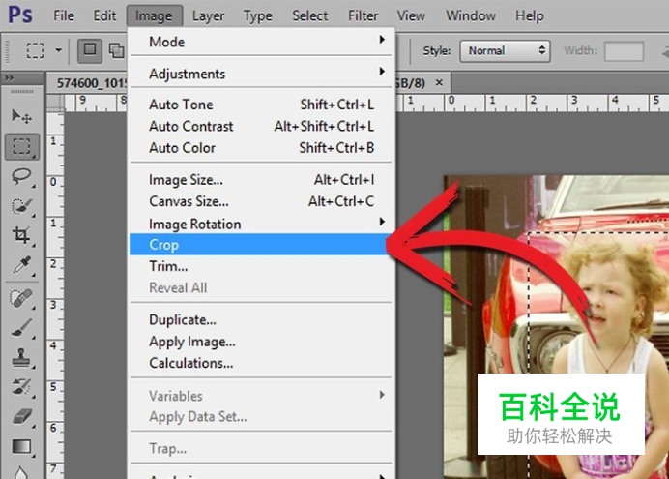This screenshot has height=479, width=669.
Task: Open the Edit menu
Action: [104, 15]
